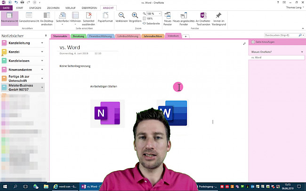
Task: Expand the Kanzleileitung notebook
Action: [x=24, y=43]
